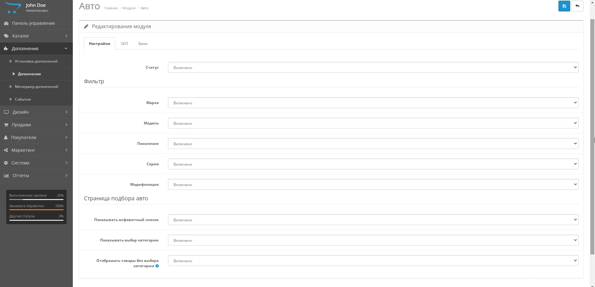This screenshot has width=595, height=287.
Task: Expand the Дизайн menu
Action: 36,112
